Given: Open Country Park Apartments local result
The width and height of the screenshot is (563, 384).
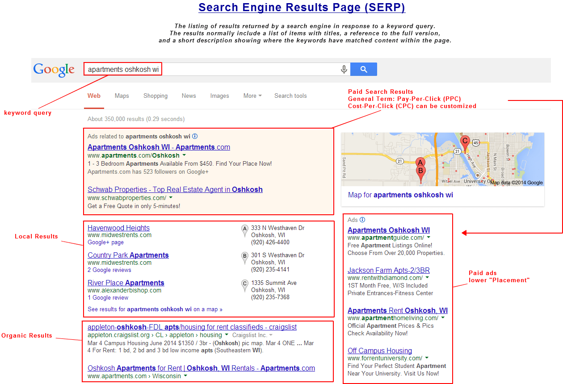Looking at the screenshot, I should click(128, 255).
